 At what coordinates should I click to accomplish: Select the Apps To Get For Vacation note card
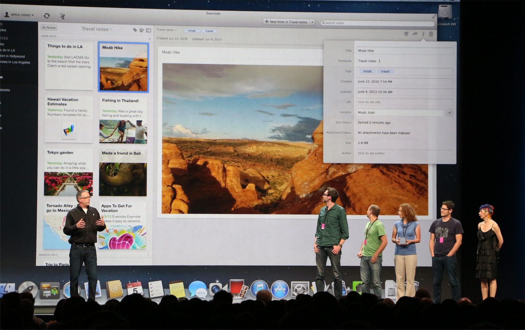click(122, 226)
